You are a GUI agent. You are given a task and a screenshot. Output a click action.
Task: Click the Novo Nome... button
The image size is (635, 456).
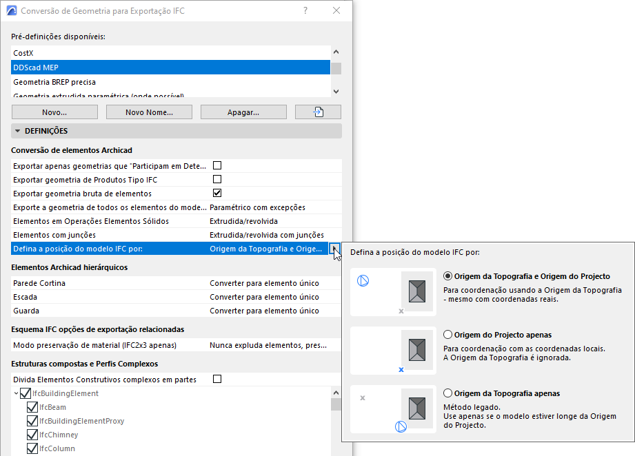point(149,112)
